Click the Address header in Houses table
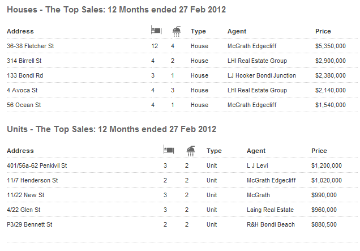This screenshot has width=360, height=251. pyautogui.click(x=20, y=31)
